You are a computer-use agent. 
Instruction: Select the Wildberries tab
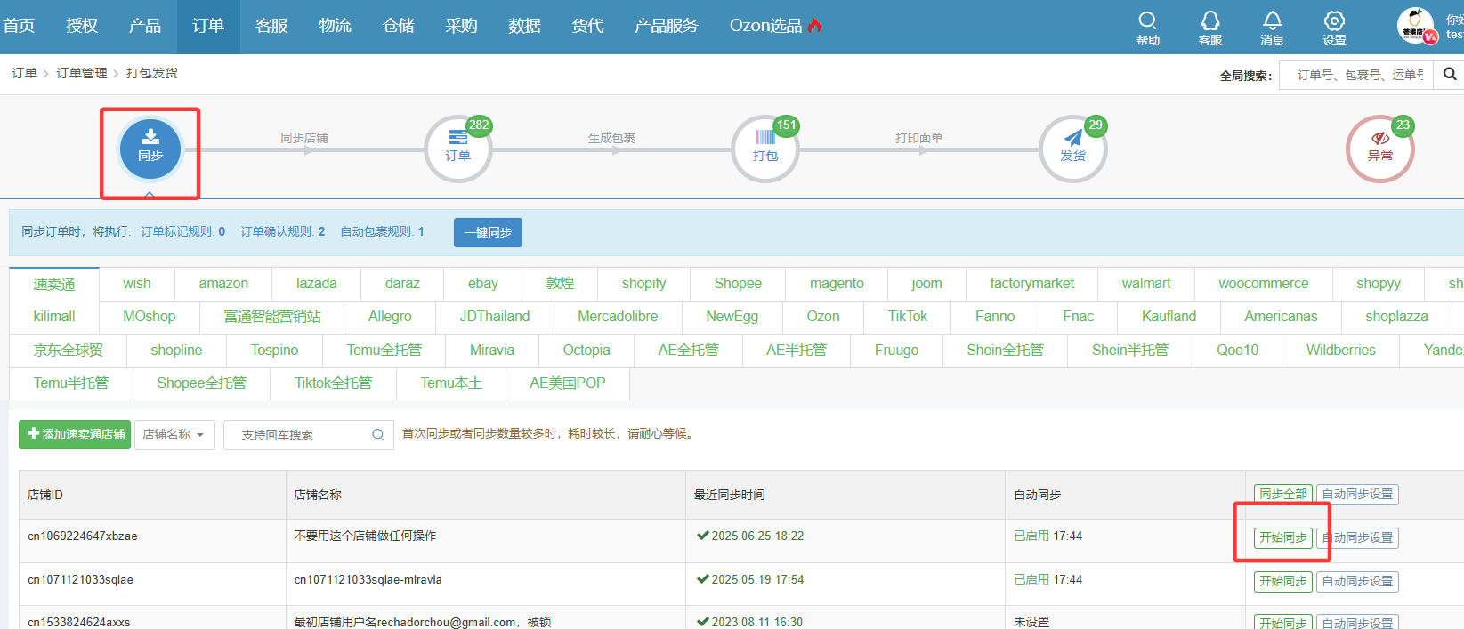[x=1341, y=350]
